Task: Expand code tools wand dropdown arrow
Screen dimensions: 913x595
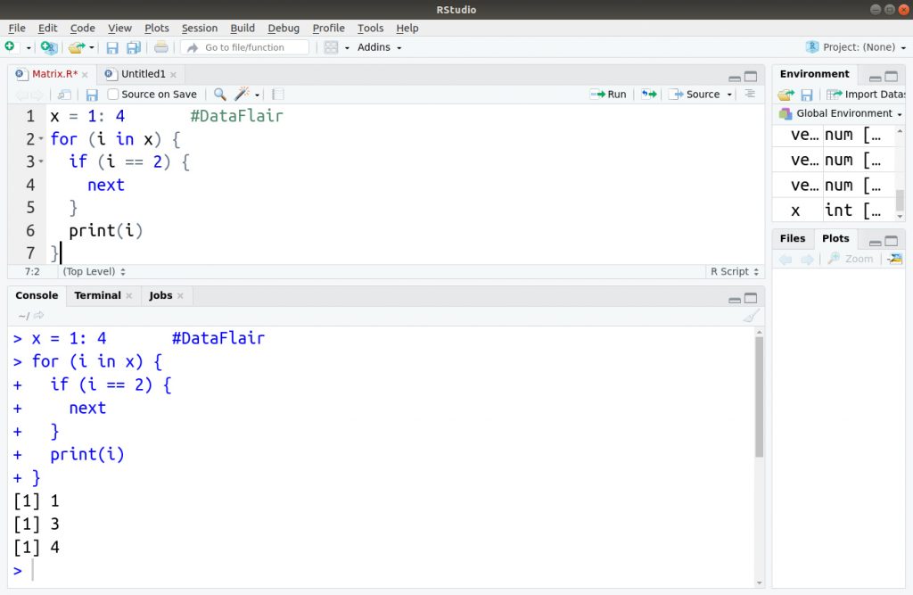Action: [257, 95]
